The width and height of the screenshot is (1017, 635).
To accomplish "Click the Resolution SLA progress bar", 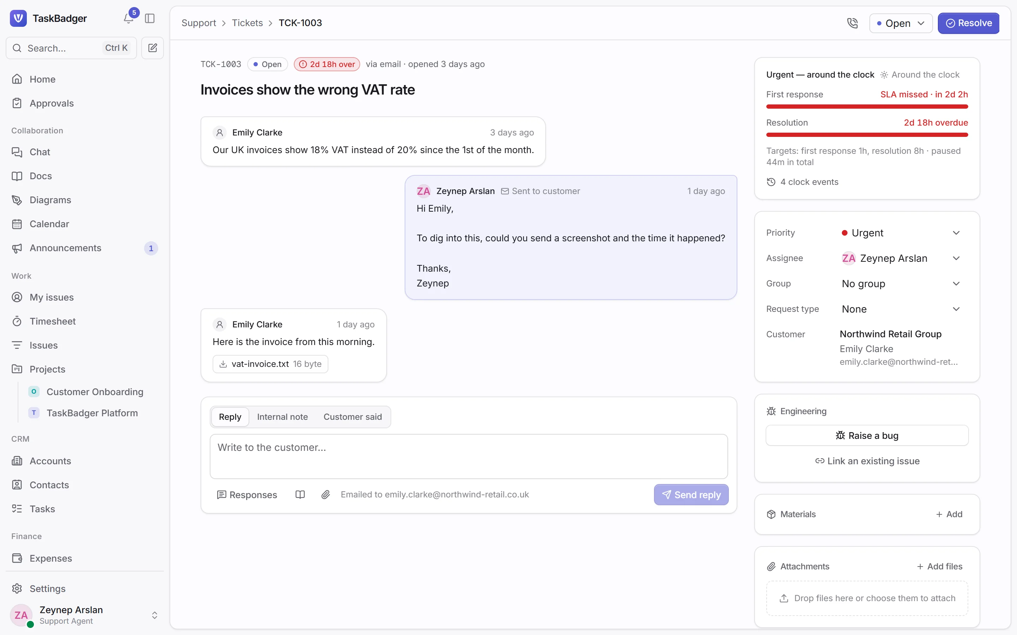I will [x=867, y=135].
